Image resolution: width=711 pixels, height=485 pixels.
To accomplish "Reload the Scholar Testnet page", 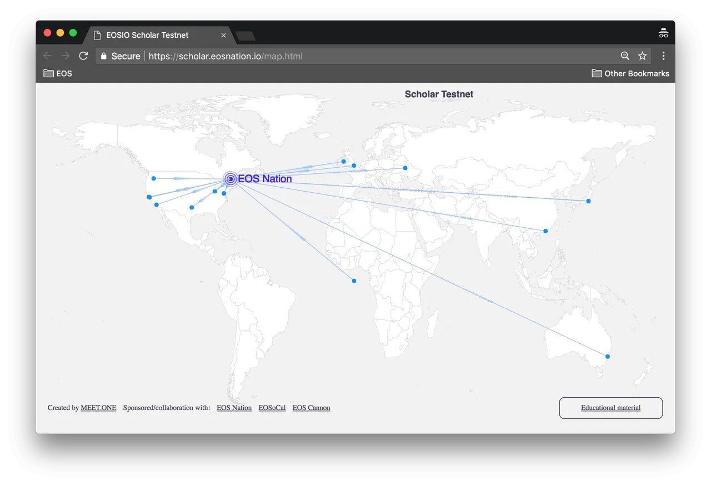I will [83, 56].
